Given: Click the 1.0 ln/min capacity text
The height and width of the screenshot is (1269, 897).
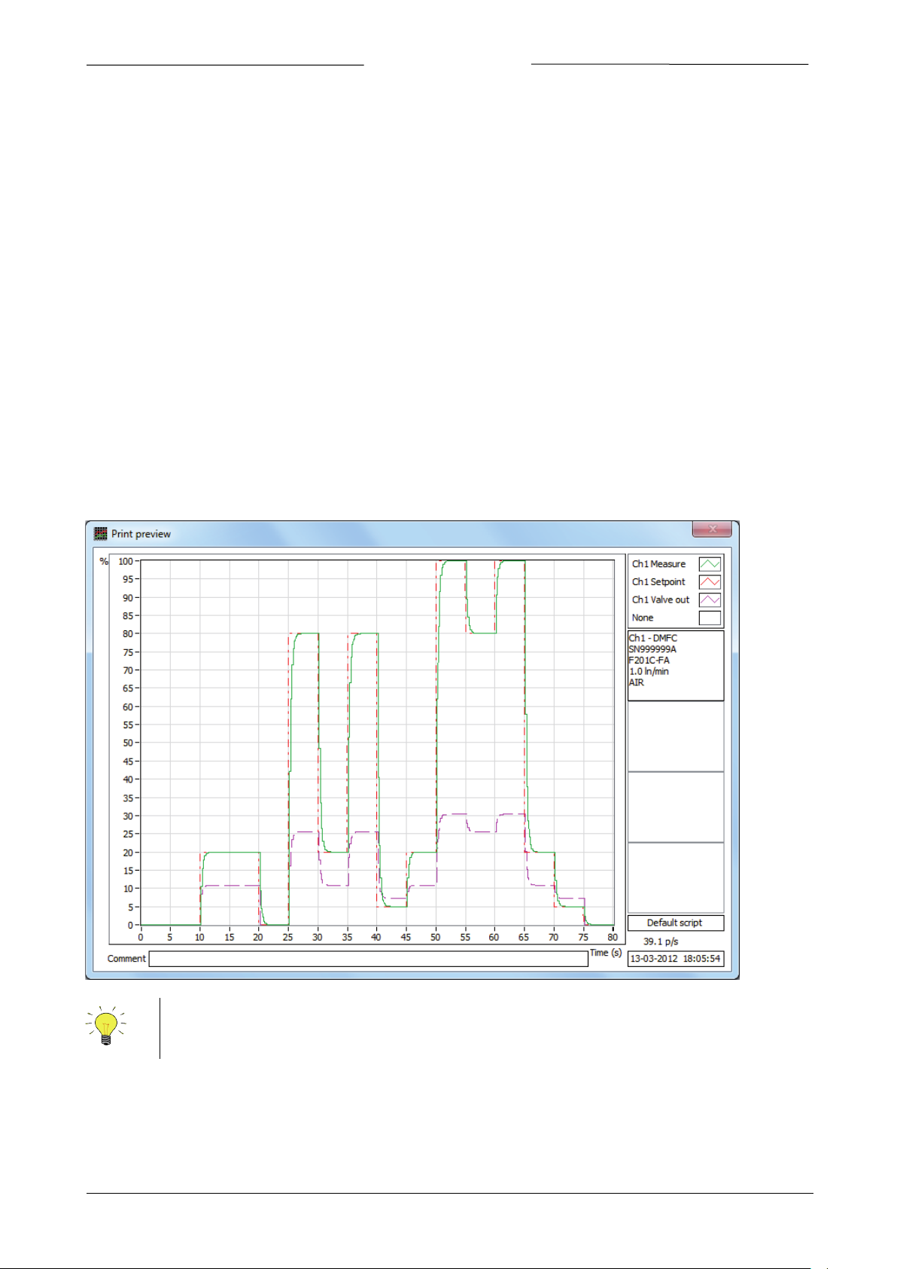Looking at the screenshot, I should point(649,671).
